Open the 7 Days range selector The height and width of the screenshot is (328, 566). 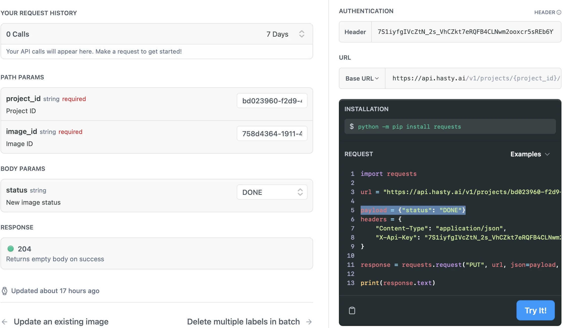pos(285,34)
